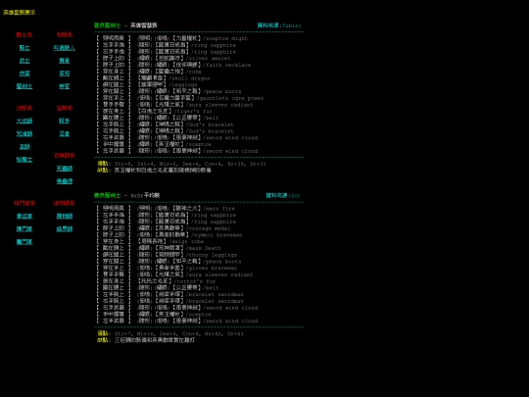
Task: Select the '/mars fire' equipment row
Action: click(166, 209)
